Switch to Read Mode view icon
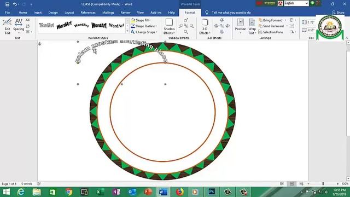This screenshot has width=350, height=197. 282,184
